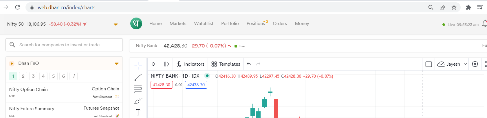Select the Fibonacci/horizontal lines tool
The height and width of the screenshot is (118, 487).
pos(138,89)
